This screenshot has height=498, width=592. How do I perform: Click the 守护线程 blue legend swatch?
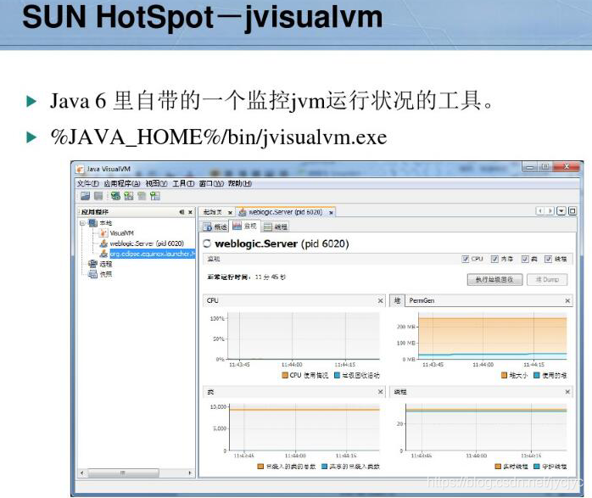click(537, 467)
